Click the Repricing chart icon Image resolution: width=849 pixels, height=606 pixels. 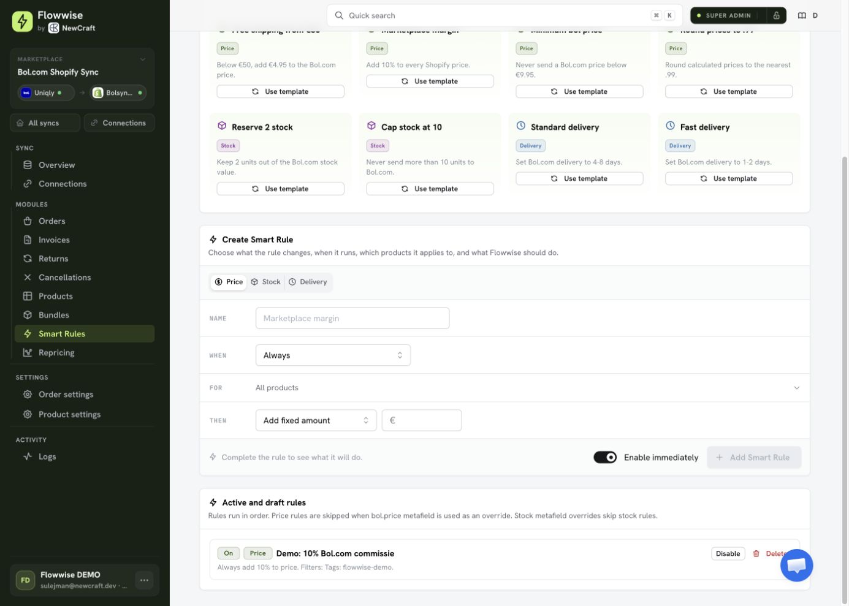tap(28, 352)
